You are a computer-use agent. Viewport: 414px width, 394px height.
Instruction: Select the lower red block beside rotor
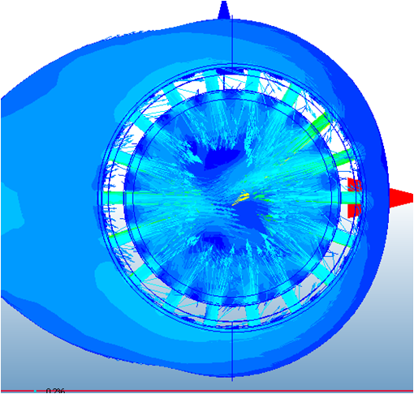[354, 211]
